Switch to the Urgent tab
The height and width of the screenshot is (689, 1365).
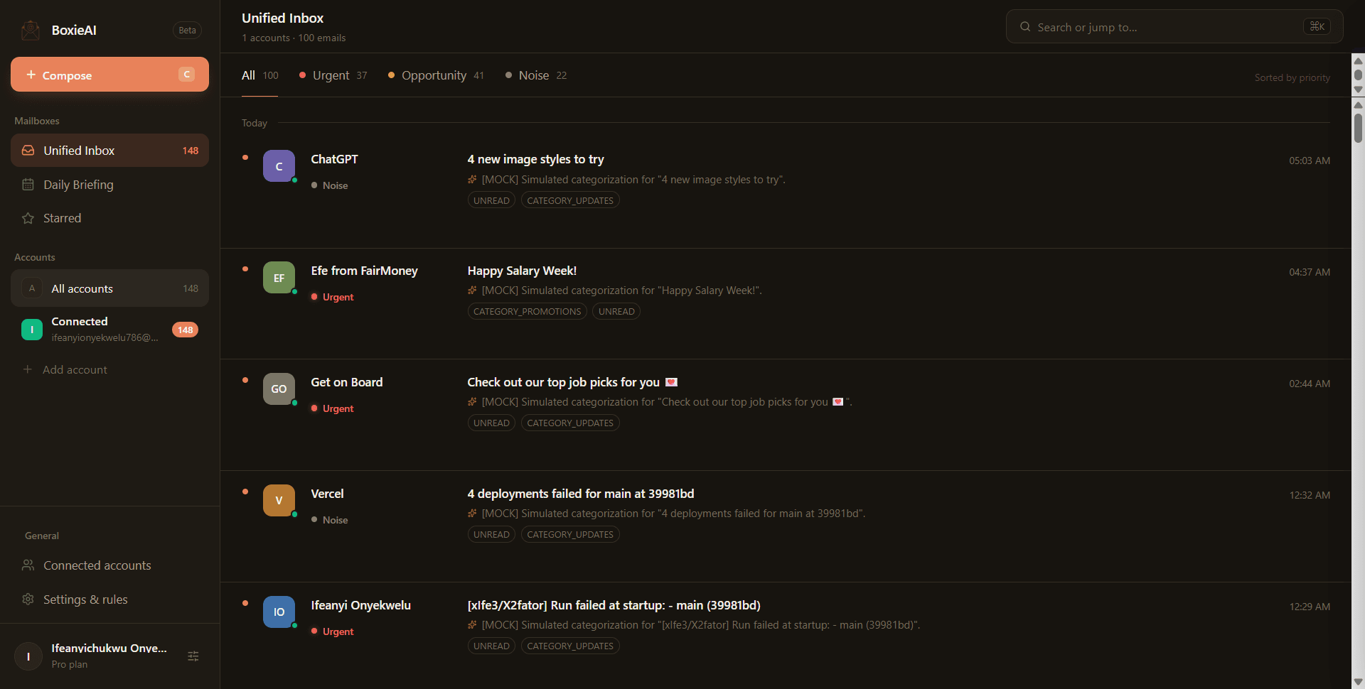coord(333,75)
